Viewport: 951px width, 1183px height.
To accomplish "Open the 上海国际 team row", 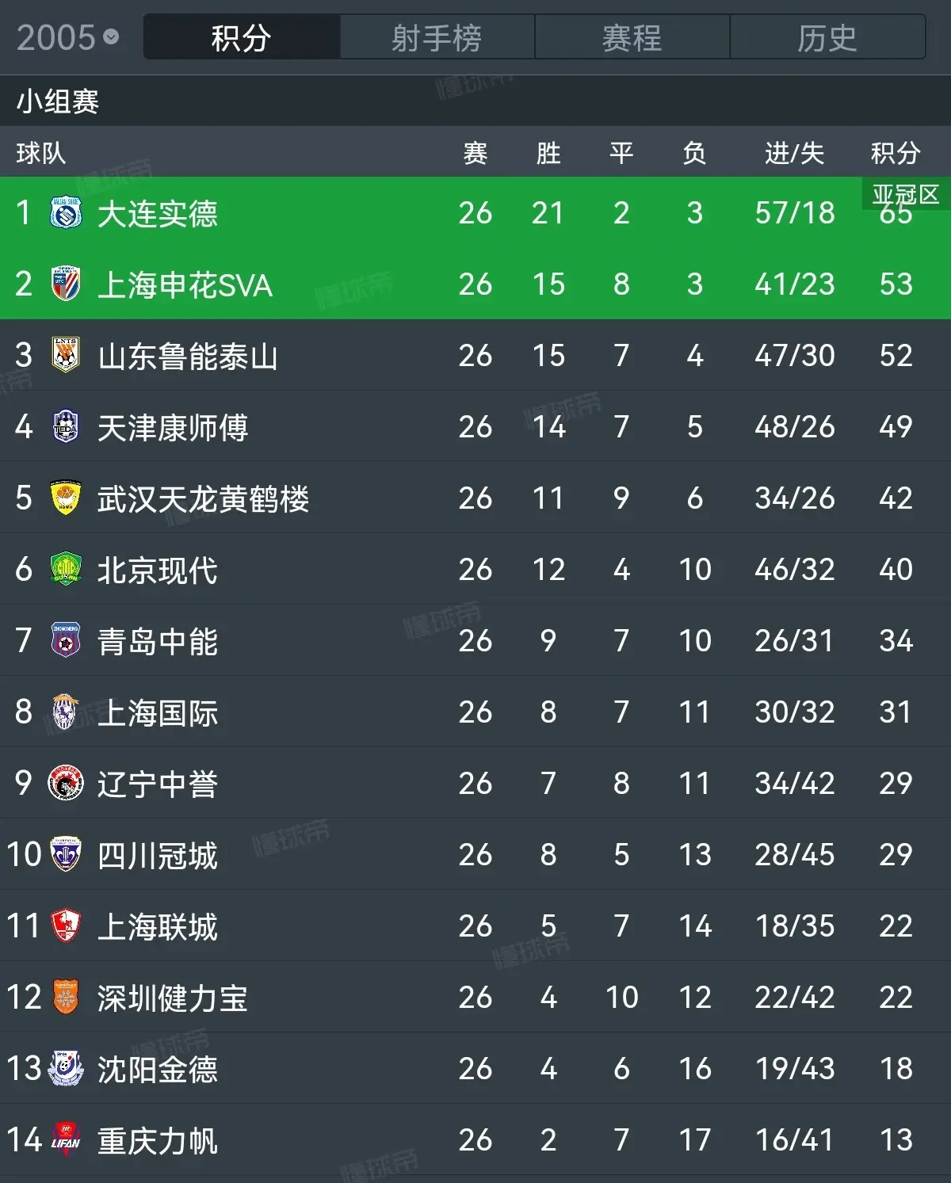I will 475,712.
